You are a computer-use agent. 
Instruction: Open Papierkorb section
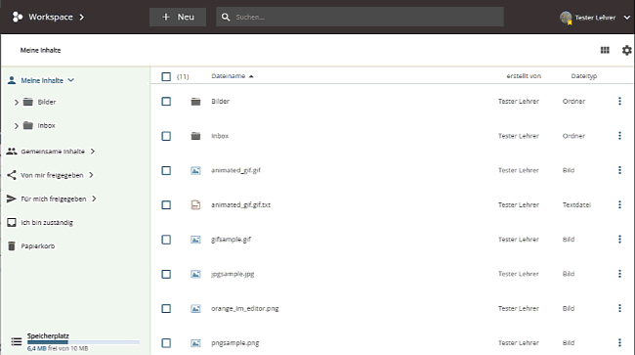[38, 246]
